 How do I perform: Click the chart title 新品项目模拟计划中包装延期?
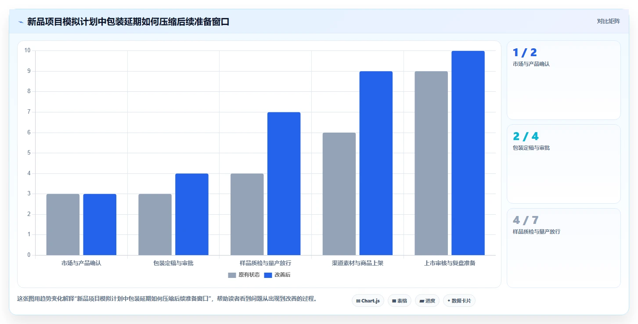pos(128,22)
